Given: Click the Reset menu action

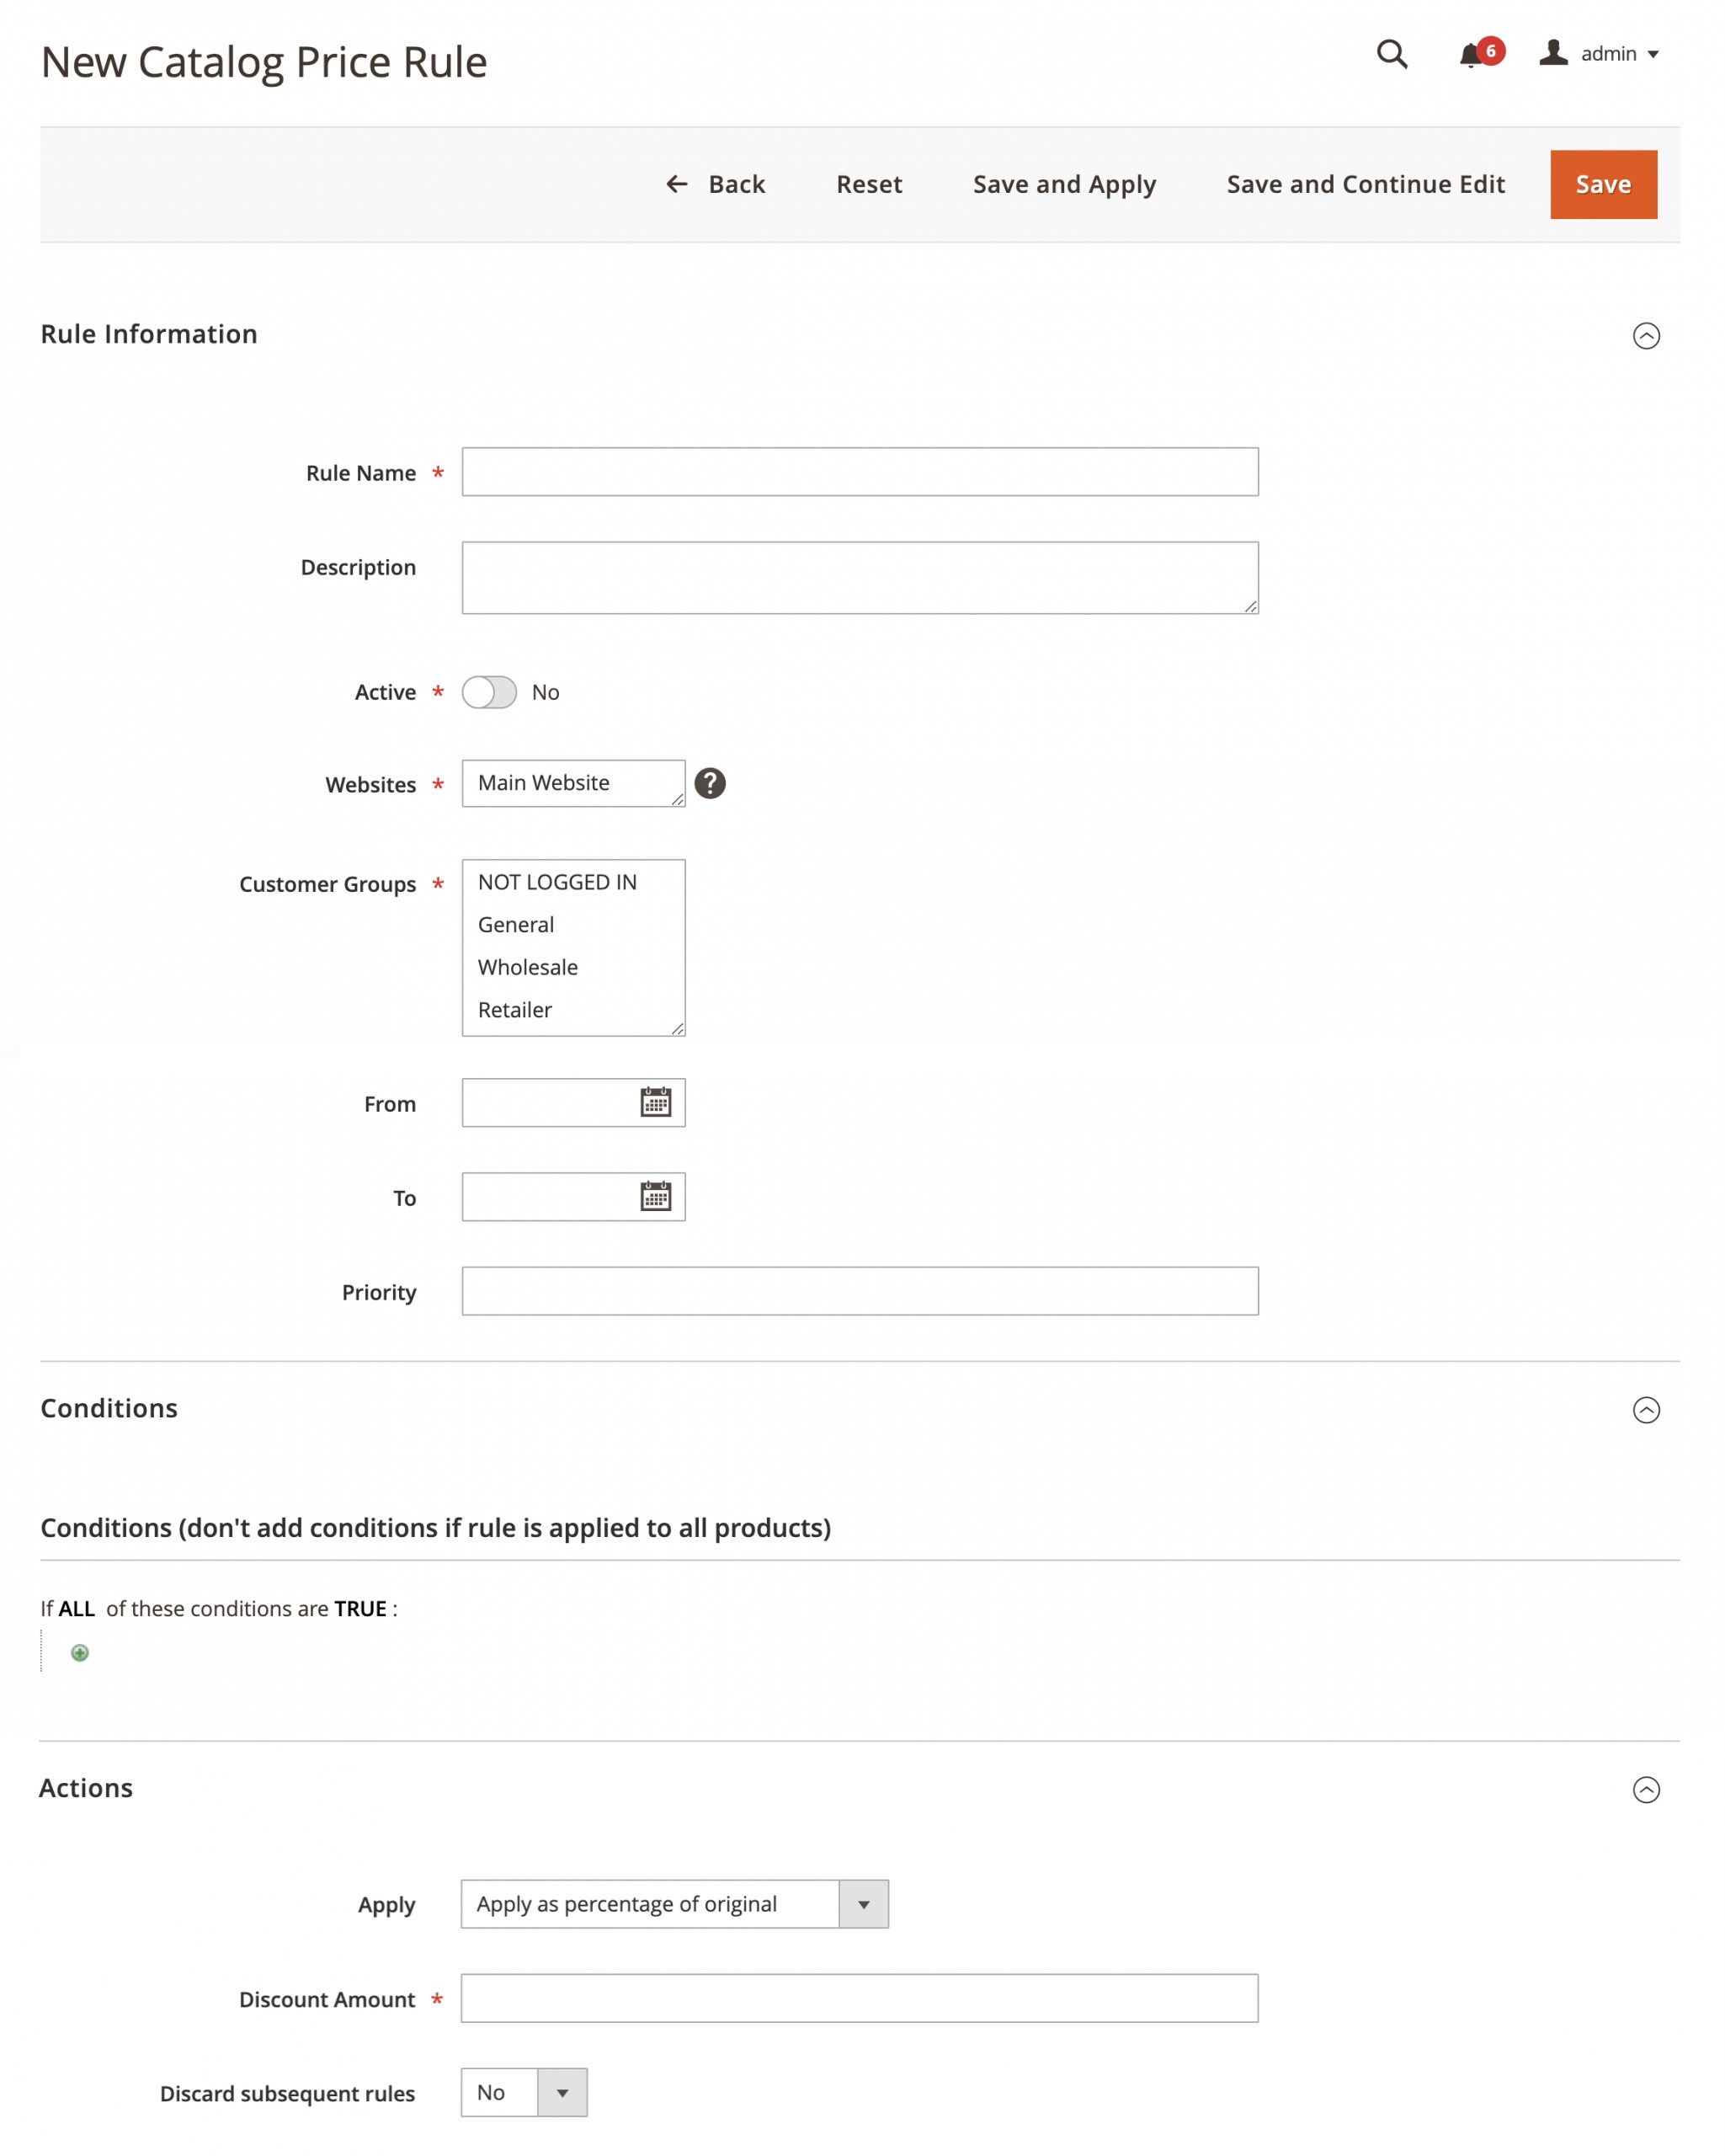Looking at the screenshot, I should pos(870,183).
